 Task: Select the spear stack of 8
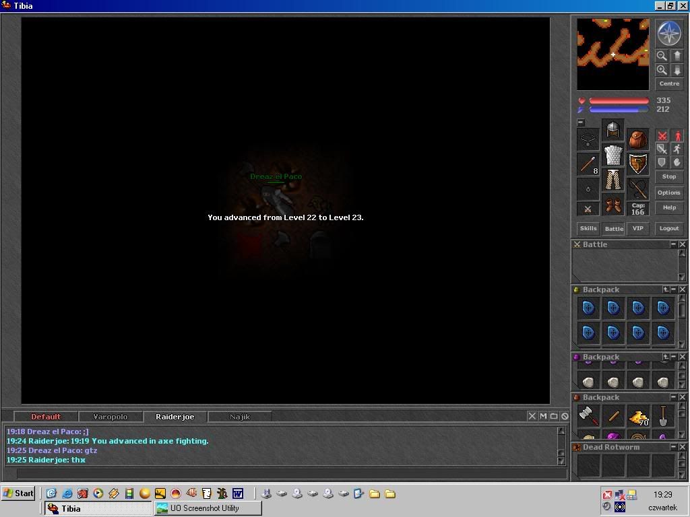point(588,164)
